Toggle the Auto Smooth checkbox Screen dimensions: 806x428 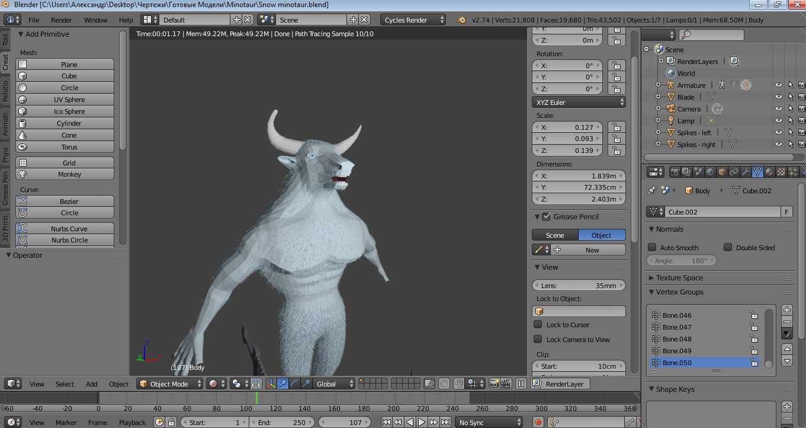click(653, 247)
